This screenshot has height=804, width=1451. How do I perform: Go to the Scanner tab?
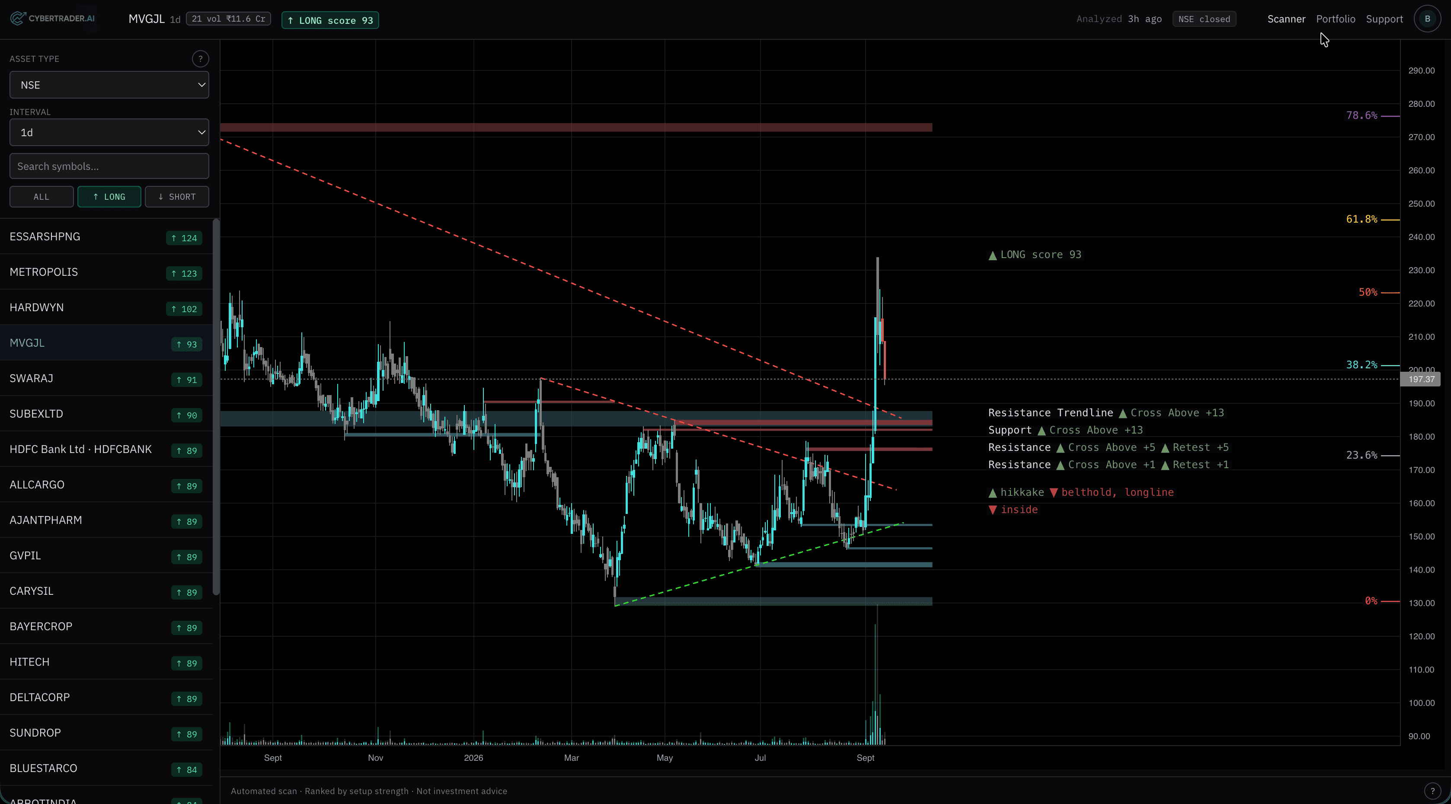1286,19
